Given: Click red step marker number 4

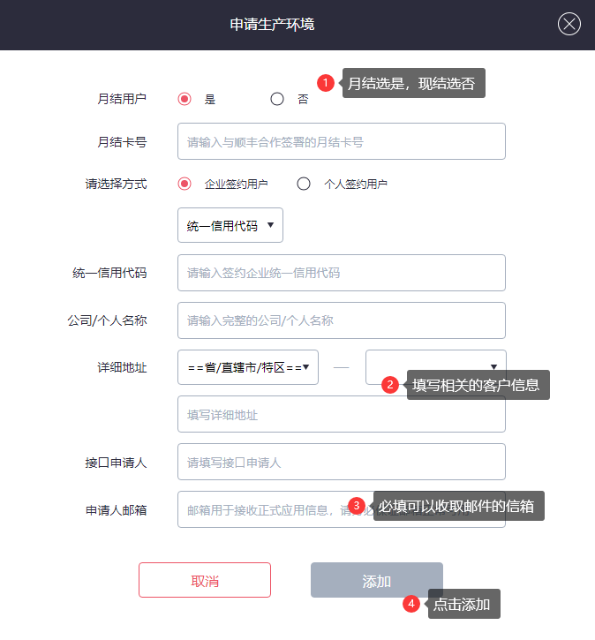Looking at the screenshot, I should [x=411, y=604].
